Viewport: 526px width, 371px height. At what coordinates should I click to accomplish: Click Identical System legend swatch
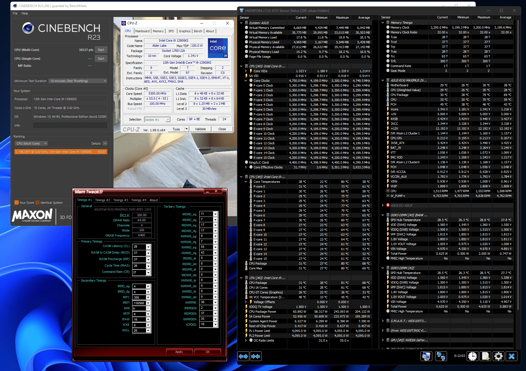click(37, 203)
